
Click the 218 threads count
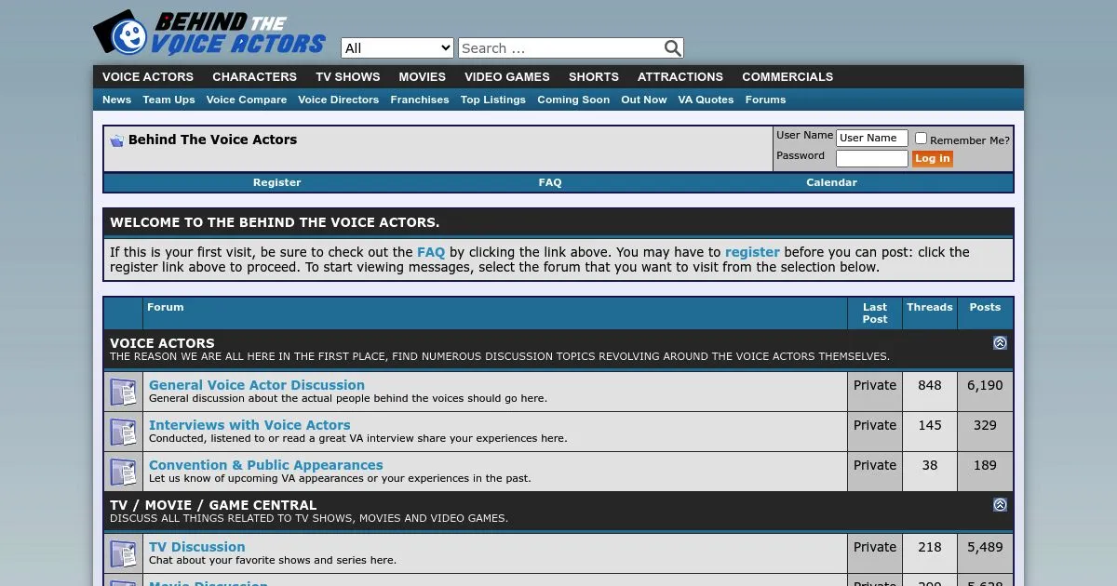pyautogui.click(x=930, y=547)
